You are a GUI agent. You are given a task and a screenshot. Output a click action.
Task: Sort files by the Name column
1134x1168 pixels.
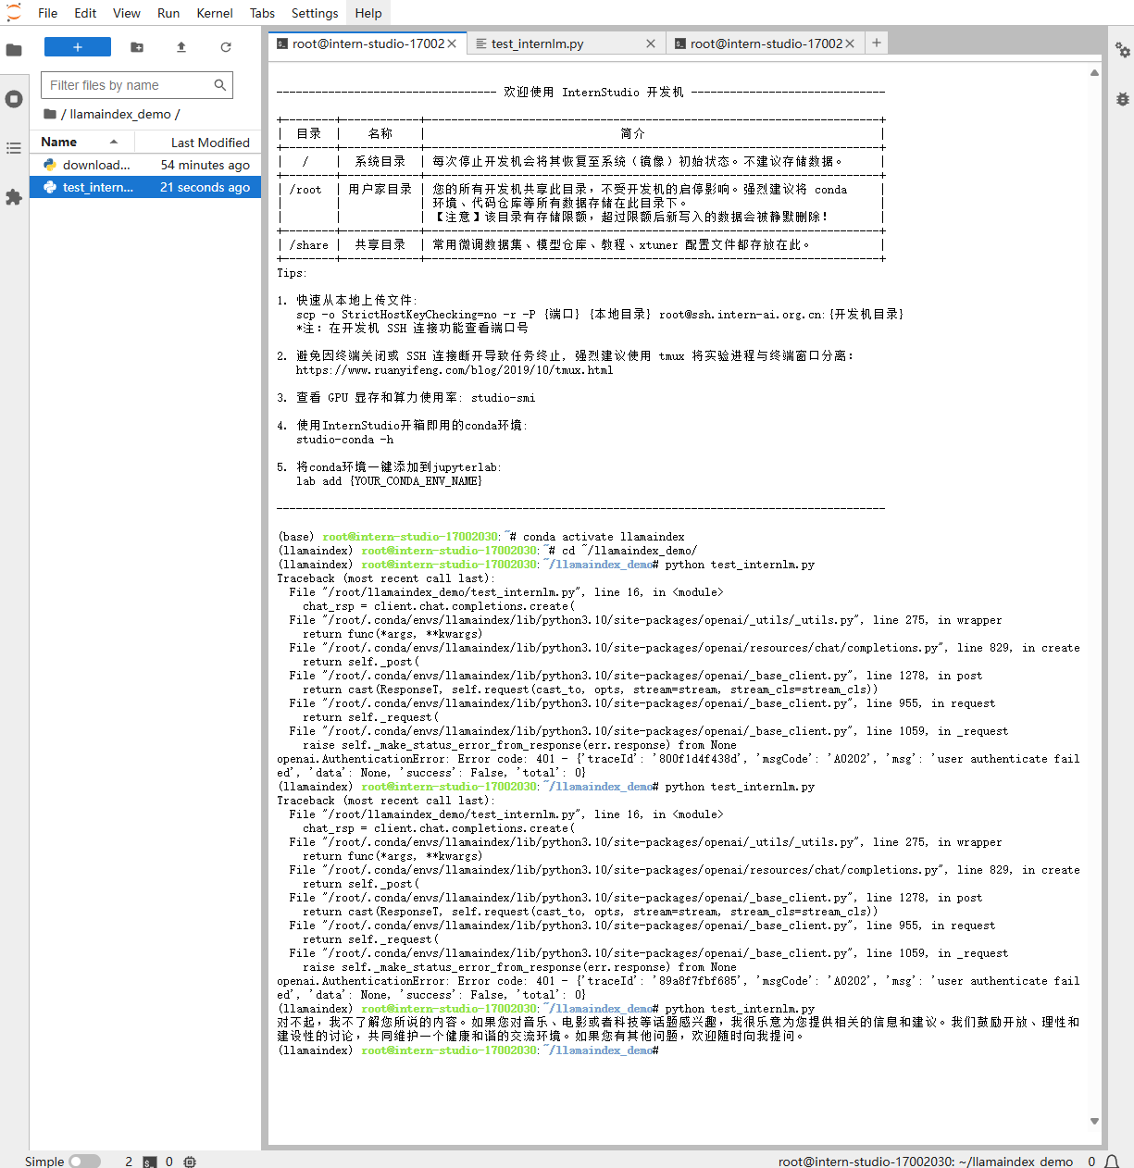click(57, 142)
